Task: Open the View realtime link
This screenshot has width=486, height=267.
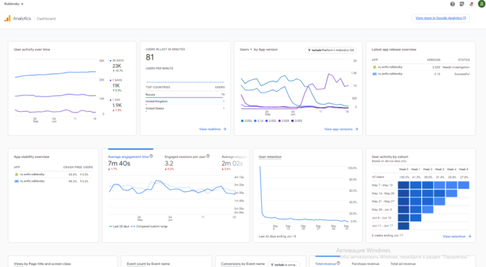Action: [213, 129]
